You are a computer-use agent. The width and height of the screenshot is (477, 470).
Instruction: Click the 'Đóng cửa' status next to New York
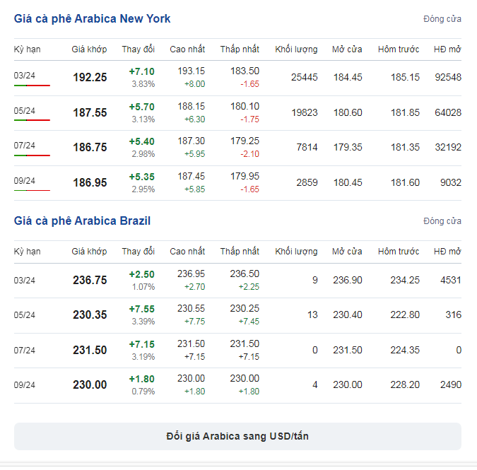[x=442, y=19]
